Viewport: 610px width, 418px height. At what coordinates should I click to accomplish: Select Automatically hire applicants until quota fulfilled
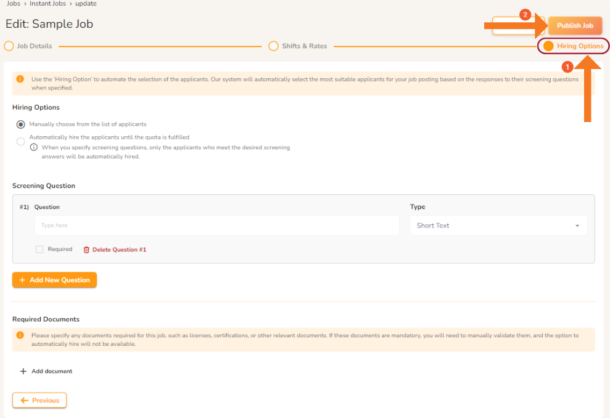pyautogui.click(x=20, y=142)
